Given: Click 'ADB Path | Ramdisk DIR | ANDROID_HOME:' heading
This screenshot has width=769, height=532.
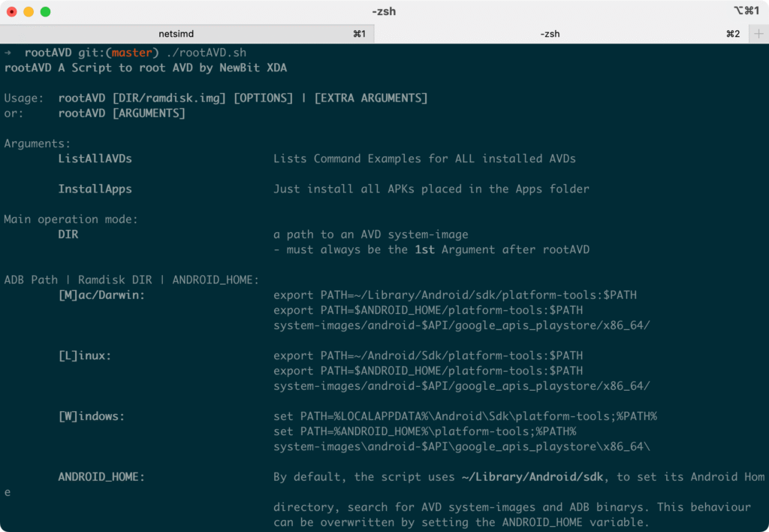Looking at the screenshot, I should pyautogui.click(x=131, y=280).
